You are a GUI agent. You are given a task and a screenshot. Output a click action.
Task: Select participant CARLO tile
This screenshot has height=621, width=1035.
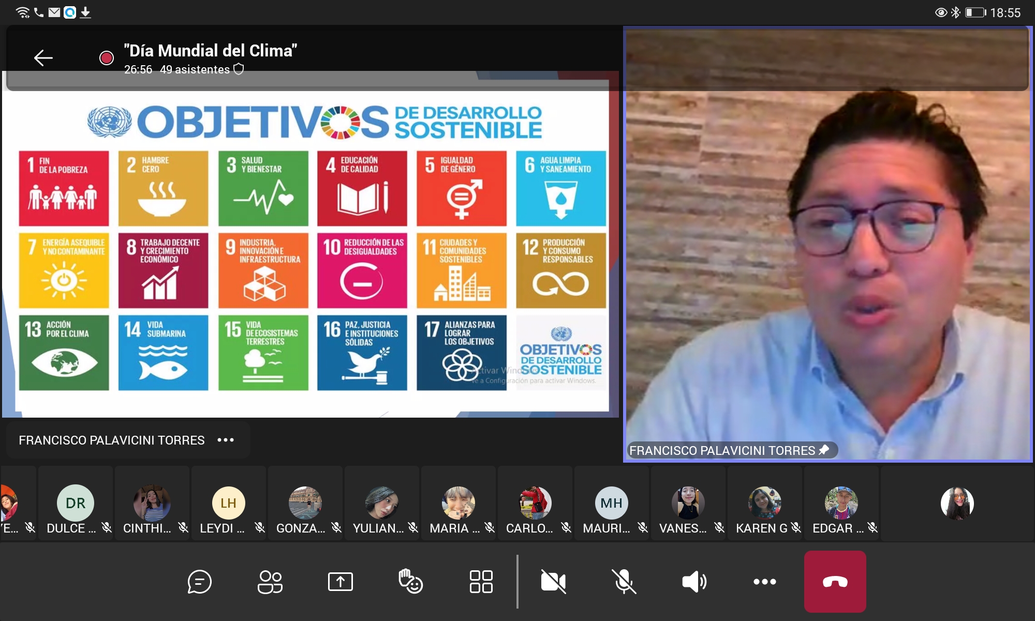click(x=535, y=503)
